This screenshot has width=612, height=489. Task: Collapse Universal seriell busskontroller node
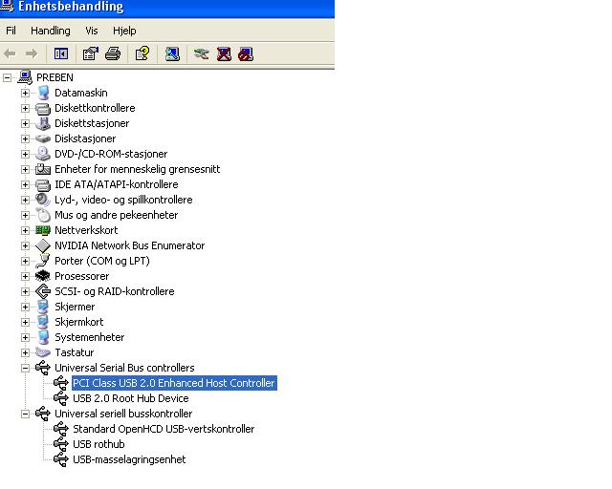coord(26,414)
